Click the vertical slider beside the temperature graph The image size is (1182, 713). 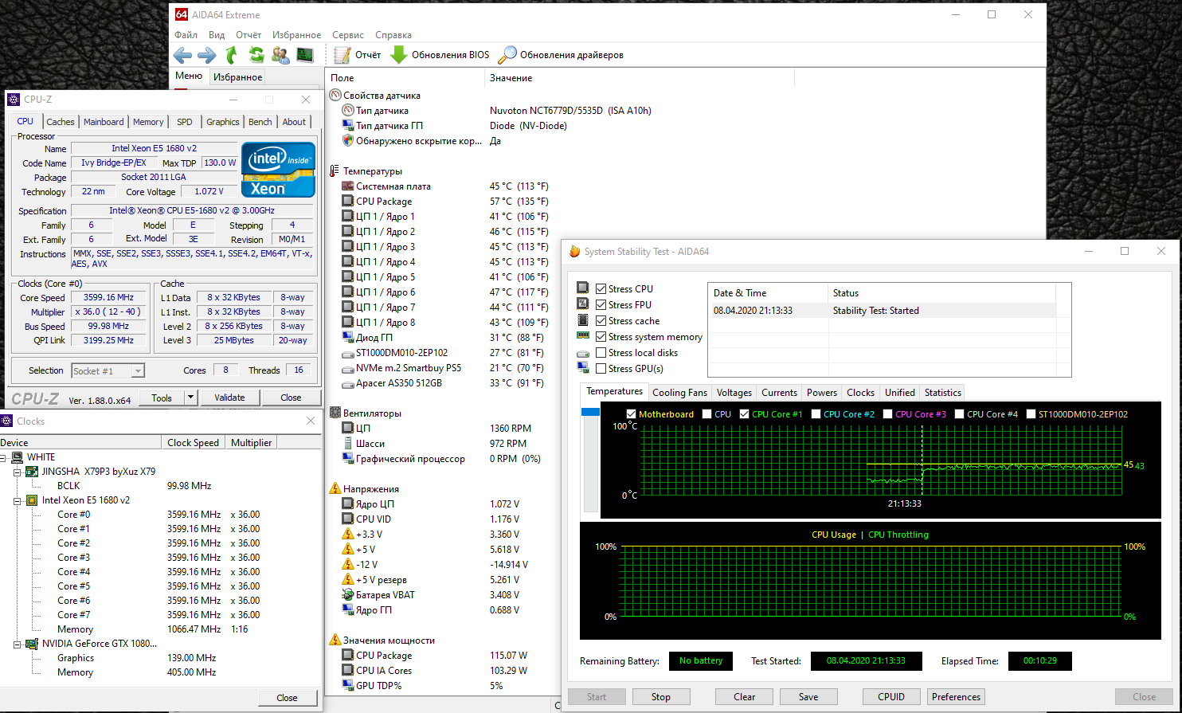pyautogui.click(x=590, y=459)
